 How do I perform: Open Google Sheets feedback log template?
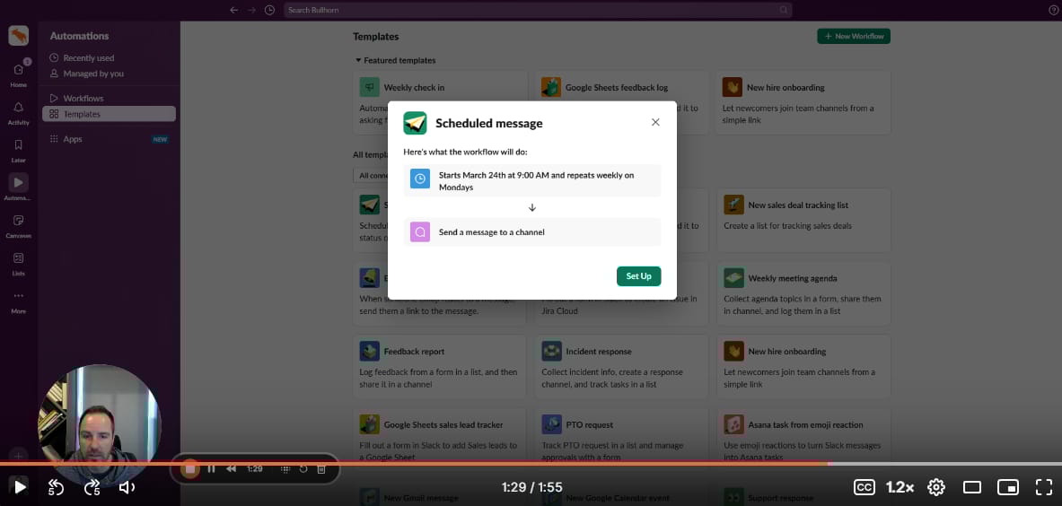coord(622,102)
